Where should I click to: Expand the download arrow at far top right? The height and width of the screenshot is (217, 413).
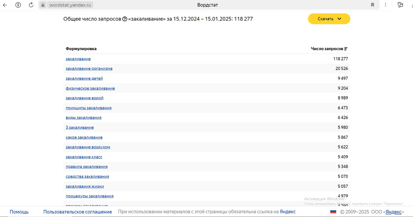(x=412, y=5)
